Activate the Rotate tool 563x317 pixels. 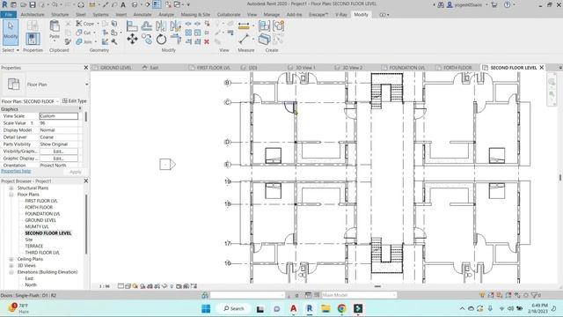pos(161,39)
